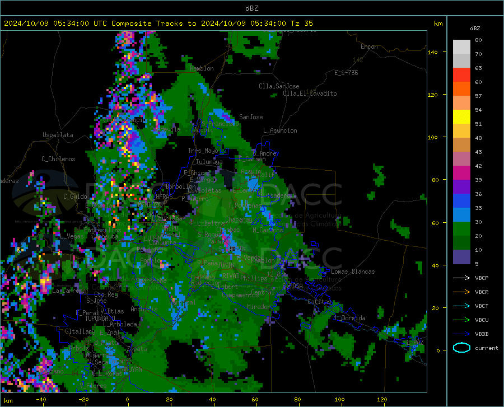Click the 'C_Guido' place label
Screen dimensions: 504x407
pos(75,197)
